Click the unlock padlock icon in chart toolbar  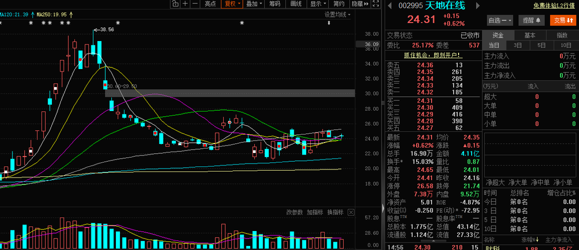click(175, 3)
